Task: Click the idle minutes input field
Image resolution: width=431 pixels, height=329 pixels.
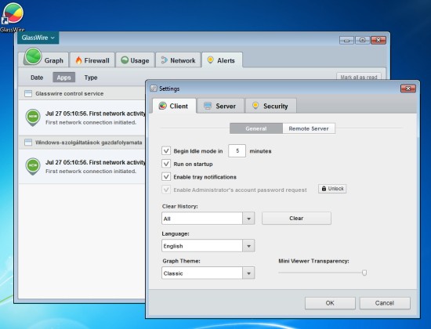Action: point(237,151)
